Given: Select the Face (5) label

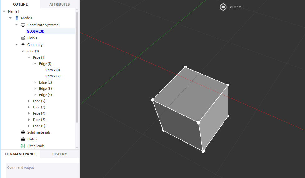Looking at the screenshot, I should point(39,120).
